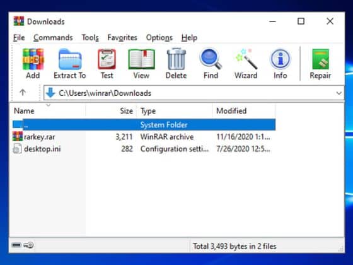Click the Total 3,493 bytes status text
The image size is (353, 265).
[x=234, y=246]
